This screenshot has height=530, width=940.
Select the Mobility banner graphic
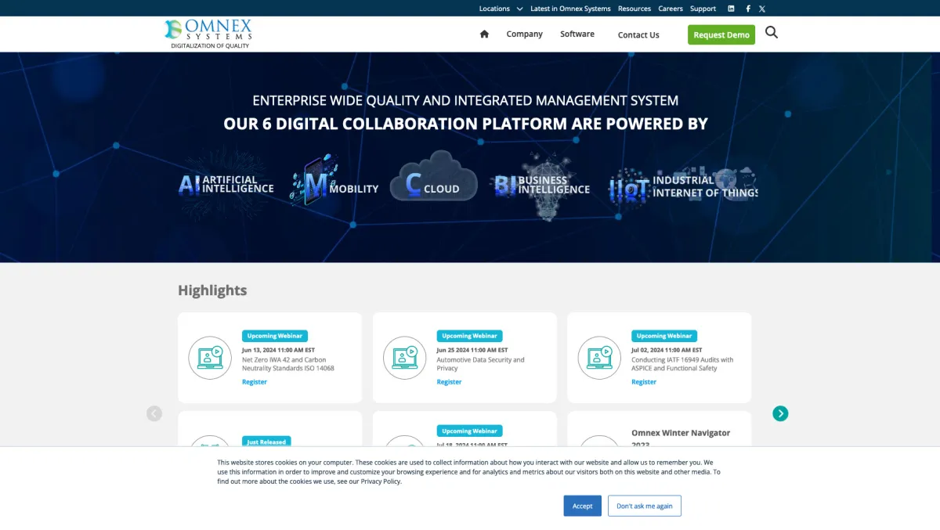click(x=334, y=182)
